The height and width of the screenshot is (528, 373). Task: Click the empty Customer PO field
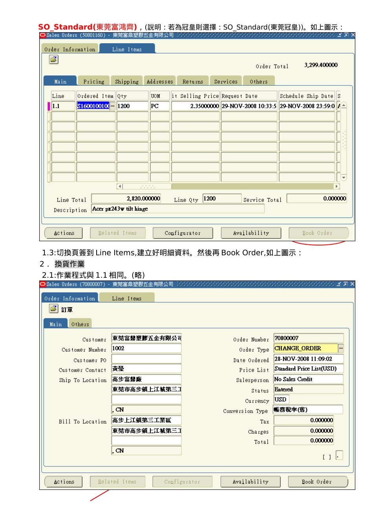[146, 359]
